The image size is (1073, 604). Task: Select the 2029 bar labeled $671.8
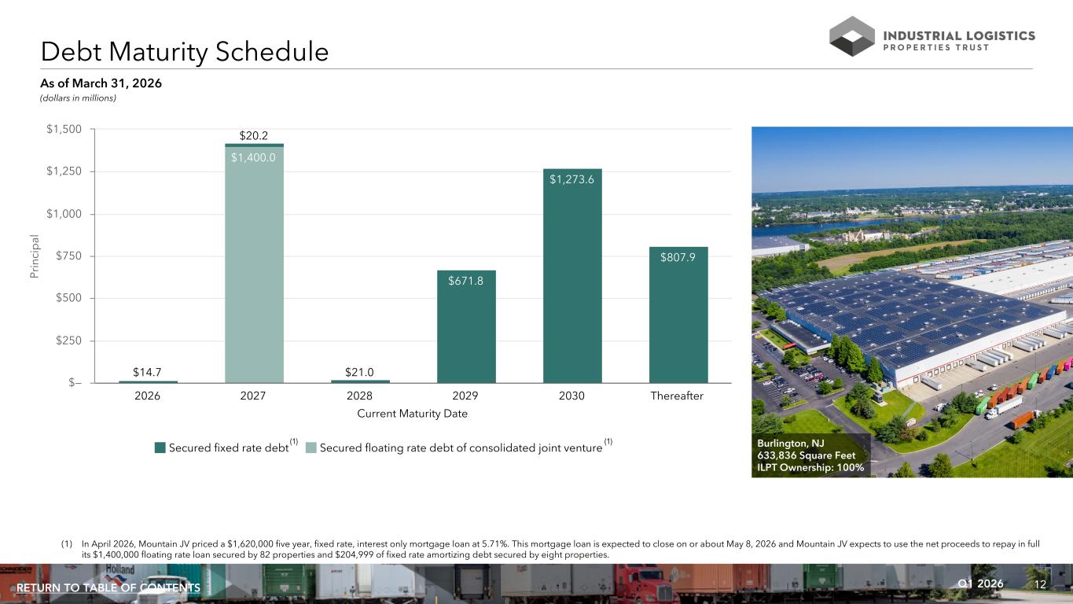click(x=466, y=326)
